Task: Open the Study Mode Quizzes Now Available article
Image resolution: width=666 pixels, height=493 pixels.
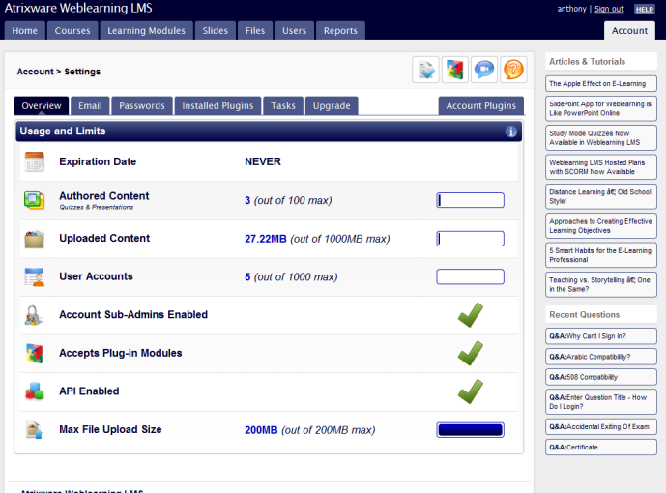Action: pyautogui.click(x=601, y=138)
